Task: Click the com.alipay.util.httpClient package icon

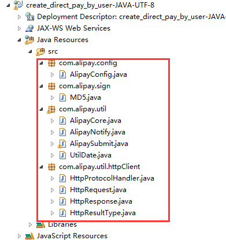Action: pos(51,167)
